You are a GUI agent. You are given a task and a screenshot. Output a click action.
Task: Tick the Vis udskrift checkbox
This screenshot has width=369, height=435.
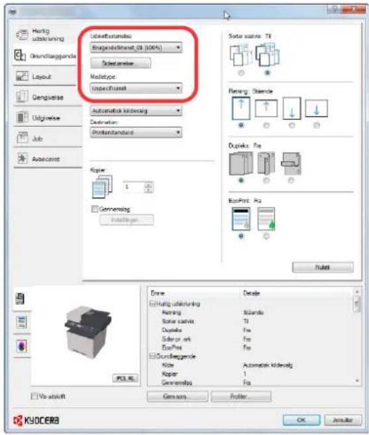click(x=34, y=396)
